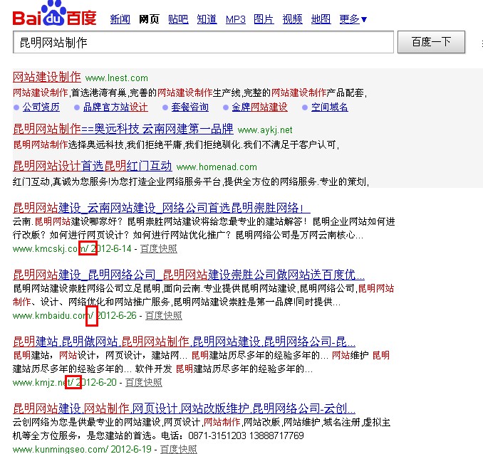
Task: Open the 公司资历 sublink
Action: 41,107
